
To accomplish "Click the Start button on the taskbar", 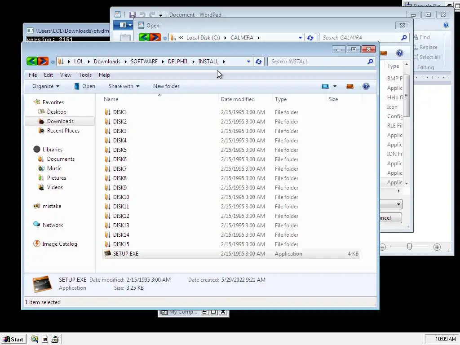I will point(13,339).
